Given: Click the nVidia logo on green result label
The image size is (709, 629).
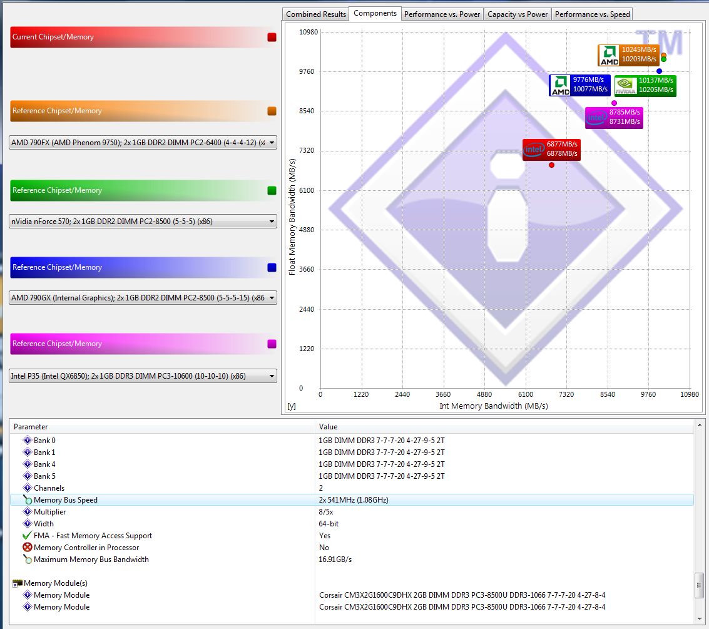Looking at the screenshot, I should click(625, 86).
